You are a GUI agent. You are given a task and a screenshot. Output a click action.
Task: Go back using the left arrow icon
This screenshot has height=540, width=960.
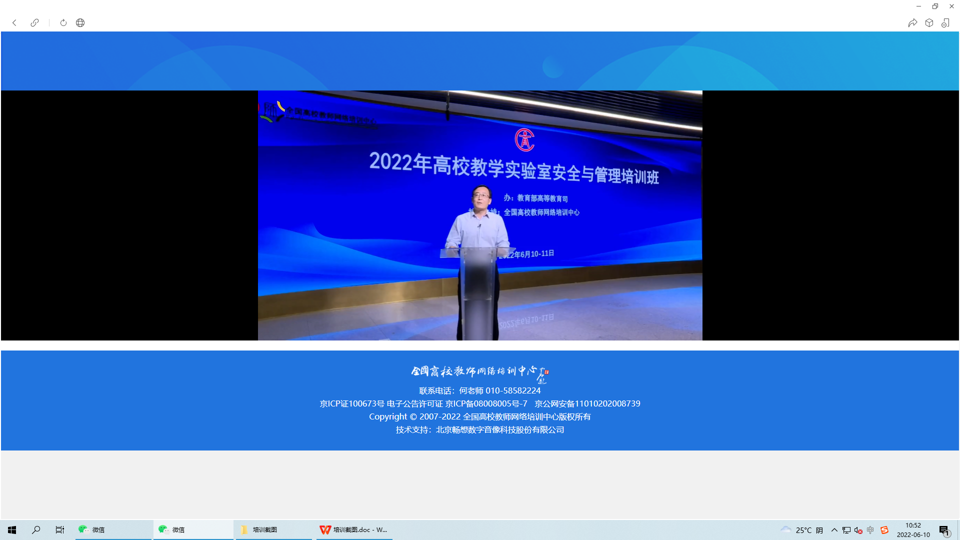click(x=14, y=23)
